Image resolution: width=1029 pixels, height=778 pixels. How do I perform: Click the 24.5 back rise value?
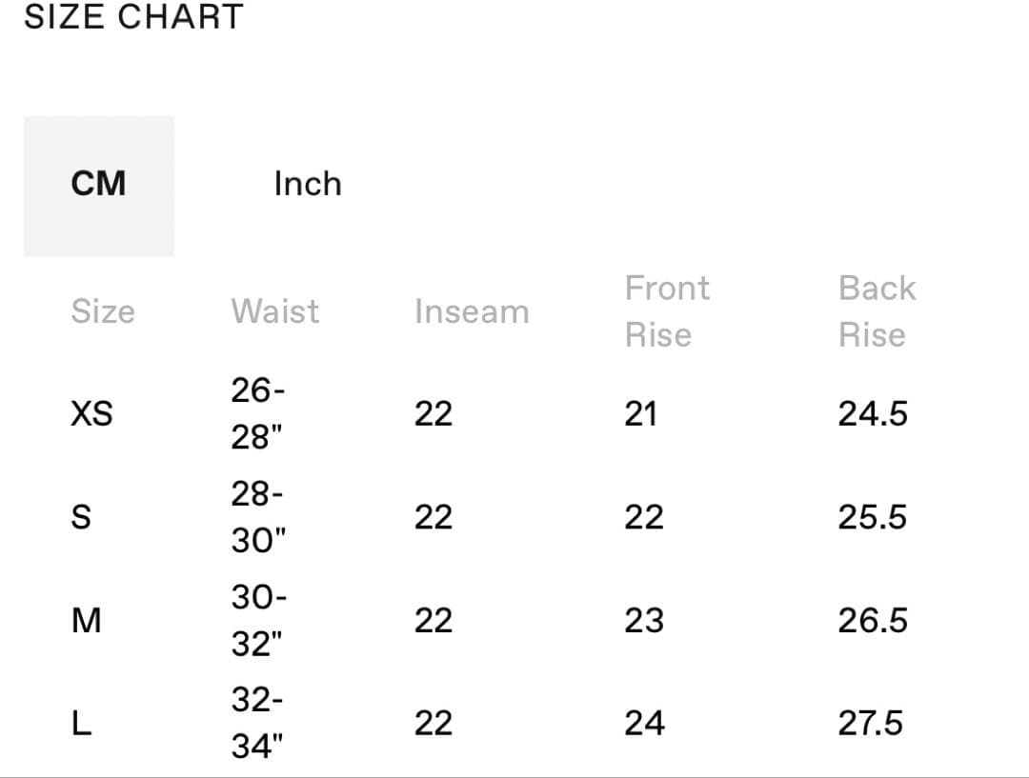coord(873,414)
